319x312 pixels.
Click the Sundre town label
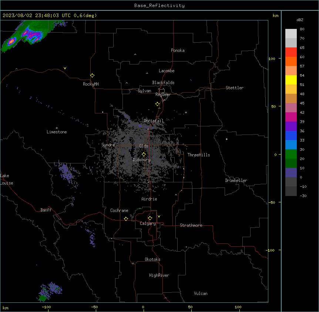108,145
